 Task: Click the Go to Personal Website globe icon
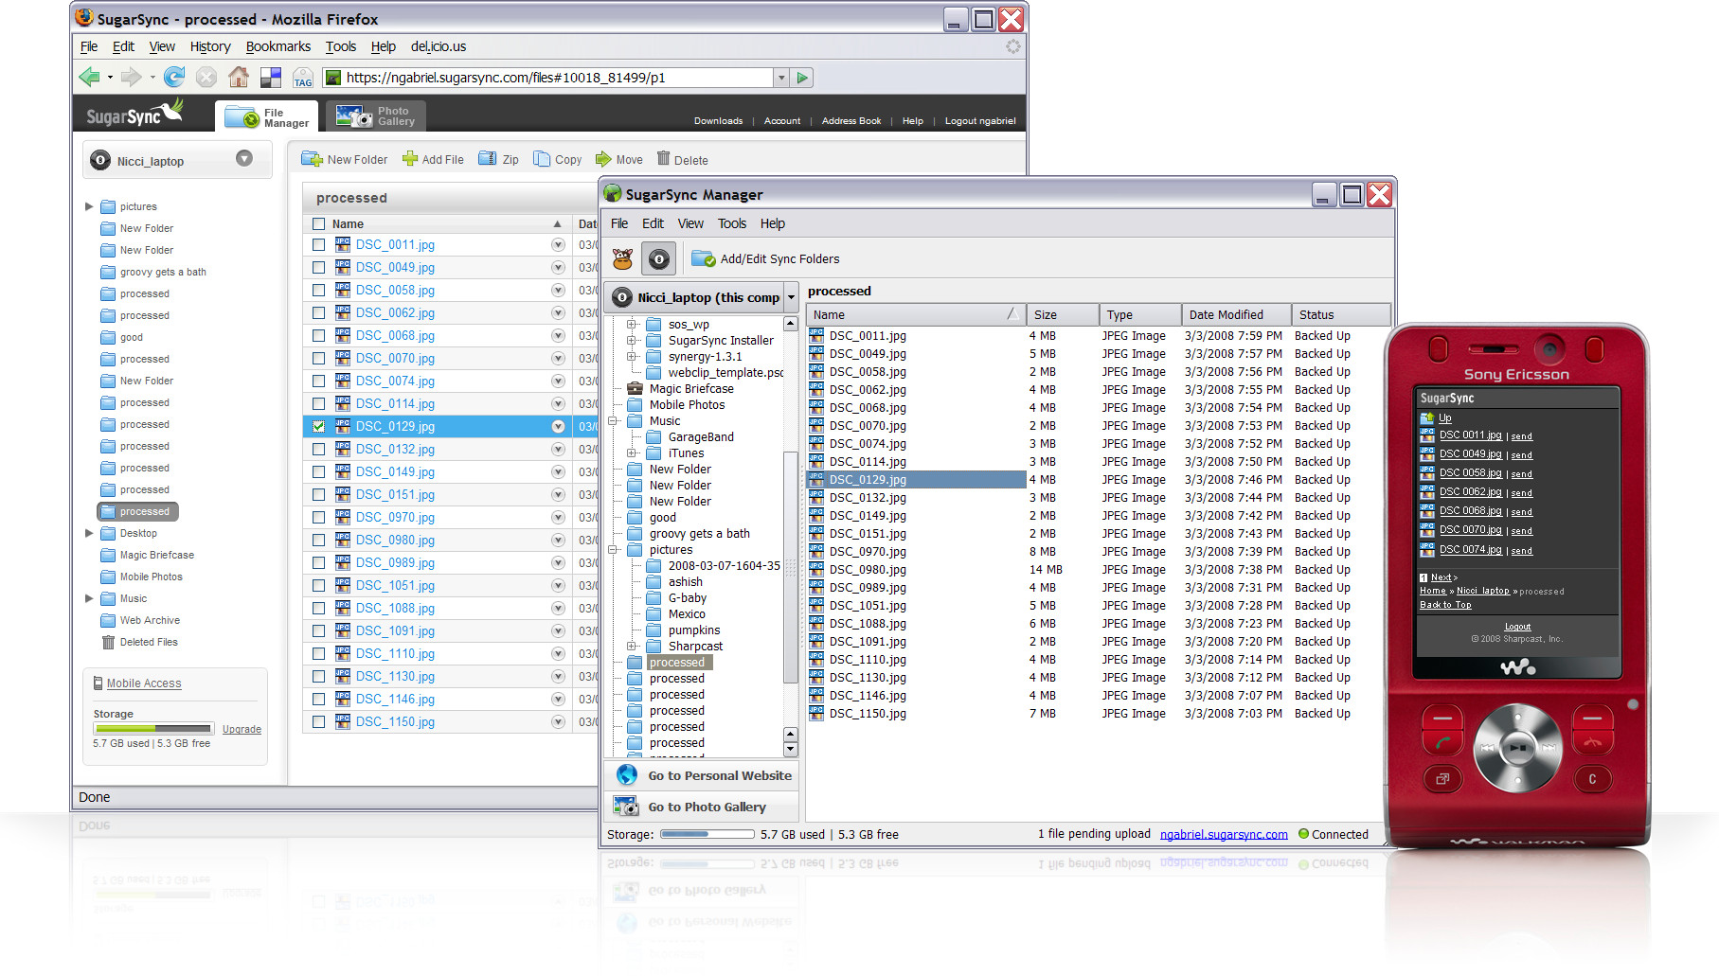point(627,775)
